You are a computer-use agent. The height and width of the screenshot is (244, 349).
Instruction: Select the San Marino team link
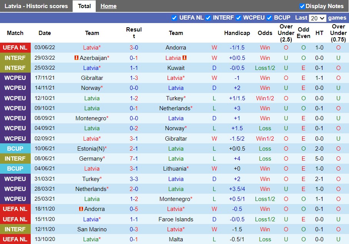coord(92,229)
